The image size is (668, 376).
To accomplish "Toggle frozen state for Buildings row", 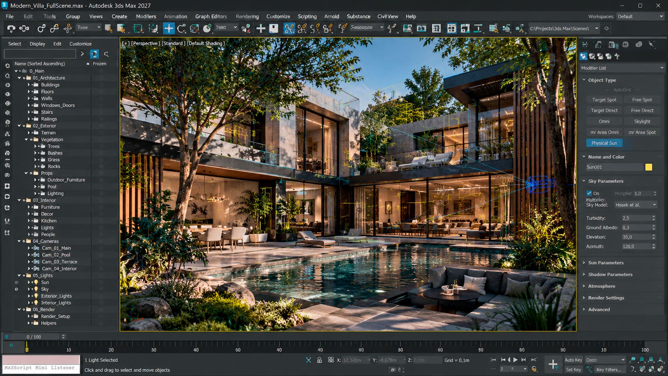I will (x=101, y=85).
